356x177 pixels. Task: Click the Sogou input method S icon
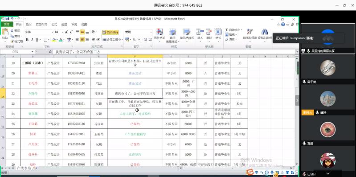click(250, 173)
